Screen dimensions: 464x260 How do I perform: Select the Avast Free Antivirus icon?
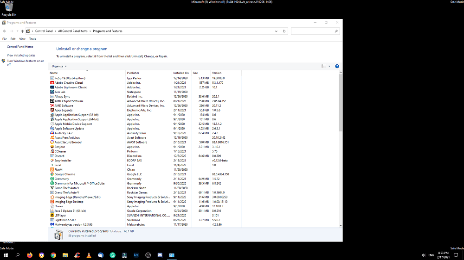pos(52,137)
